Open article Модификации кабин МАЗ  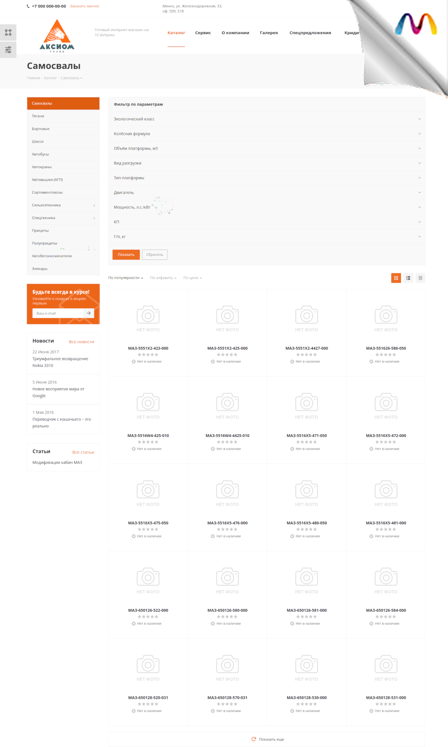click(57, 462)
